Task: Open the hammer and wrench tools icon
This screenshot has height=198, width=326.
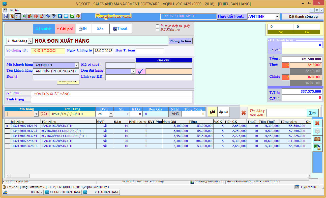Action: [17, 16]
